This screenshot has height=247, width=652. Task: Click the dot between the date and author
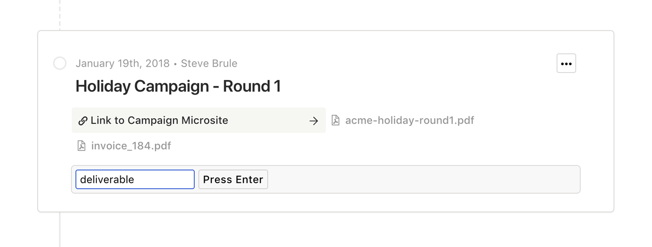[x=175, y=64]
